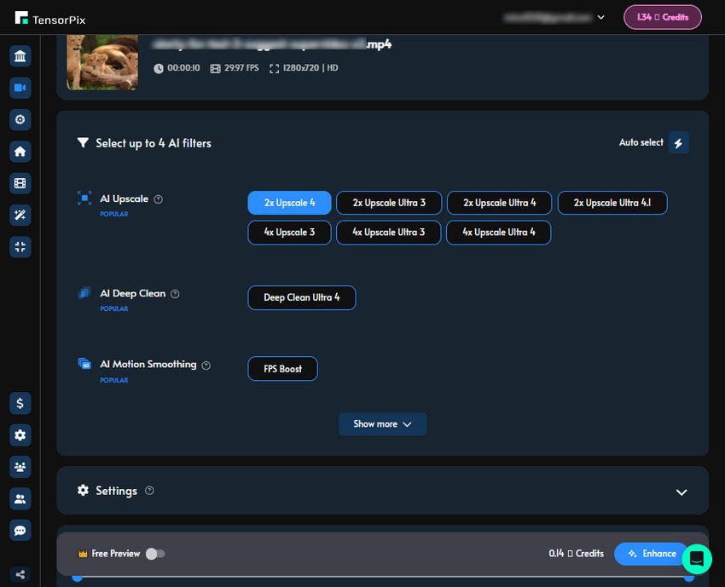
Task: Click the lion video thumbnail
Action: [102, 62]
